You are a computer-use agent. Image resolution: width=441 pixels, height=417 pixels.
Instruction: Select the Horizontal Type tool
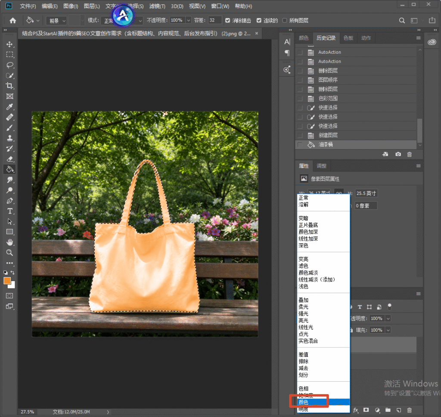(9, 211)
